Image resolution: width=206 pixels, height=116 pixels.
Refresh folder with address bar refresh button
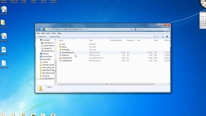tap(134, 29)
